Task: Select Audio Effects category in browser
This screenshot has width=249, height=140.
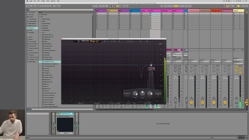Action: pos(33,21)
